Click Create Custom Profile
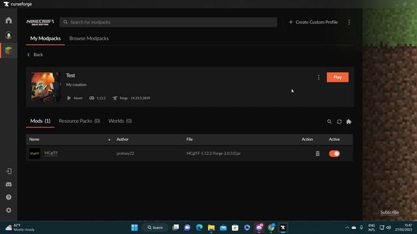Screen dimensions: 417x234 point(313,22)
